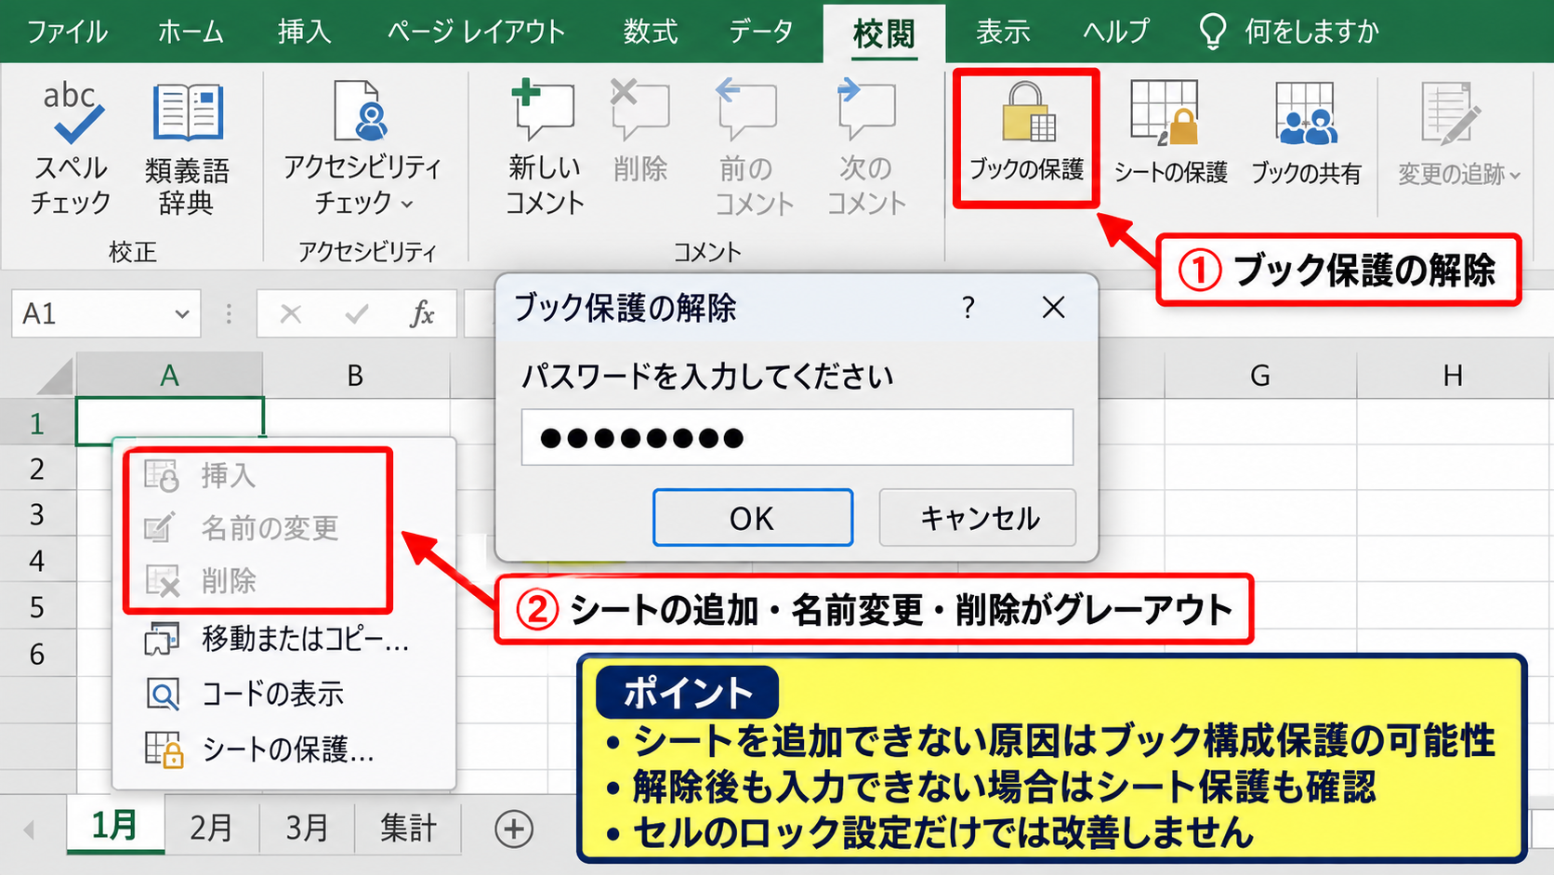Switch to the 2月 sheet tab
The width and height of the screenshot is (1554, 875).
pyautogui.click(x=212, y=827)
